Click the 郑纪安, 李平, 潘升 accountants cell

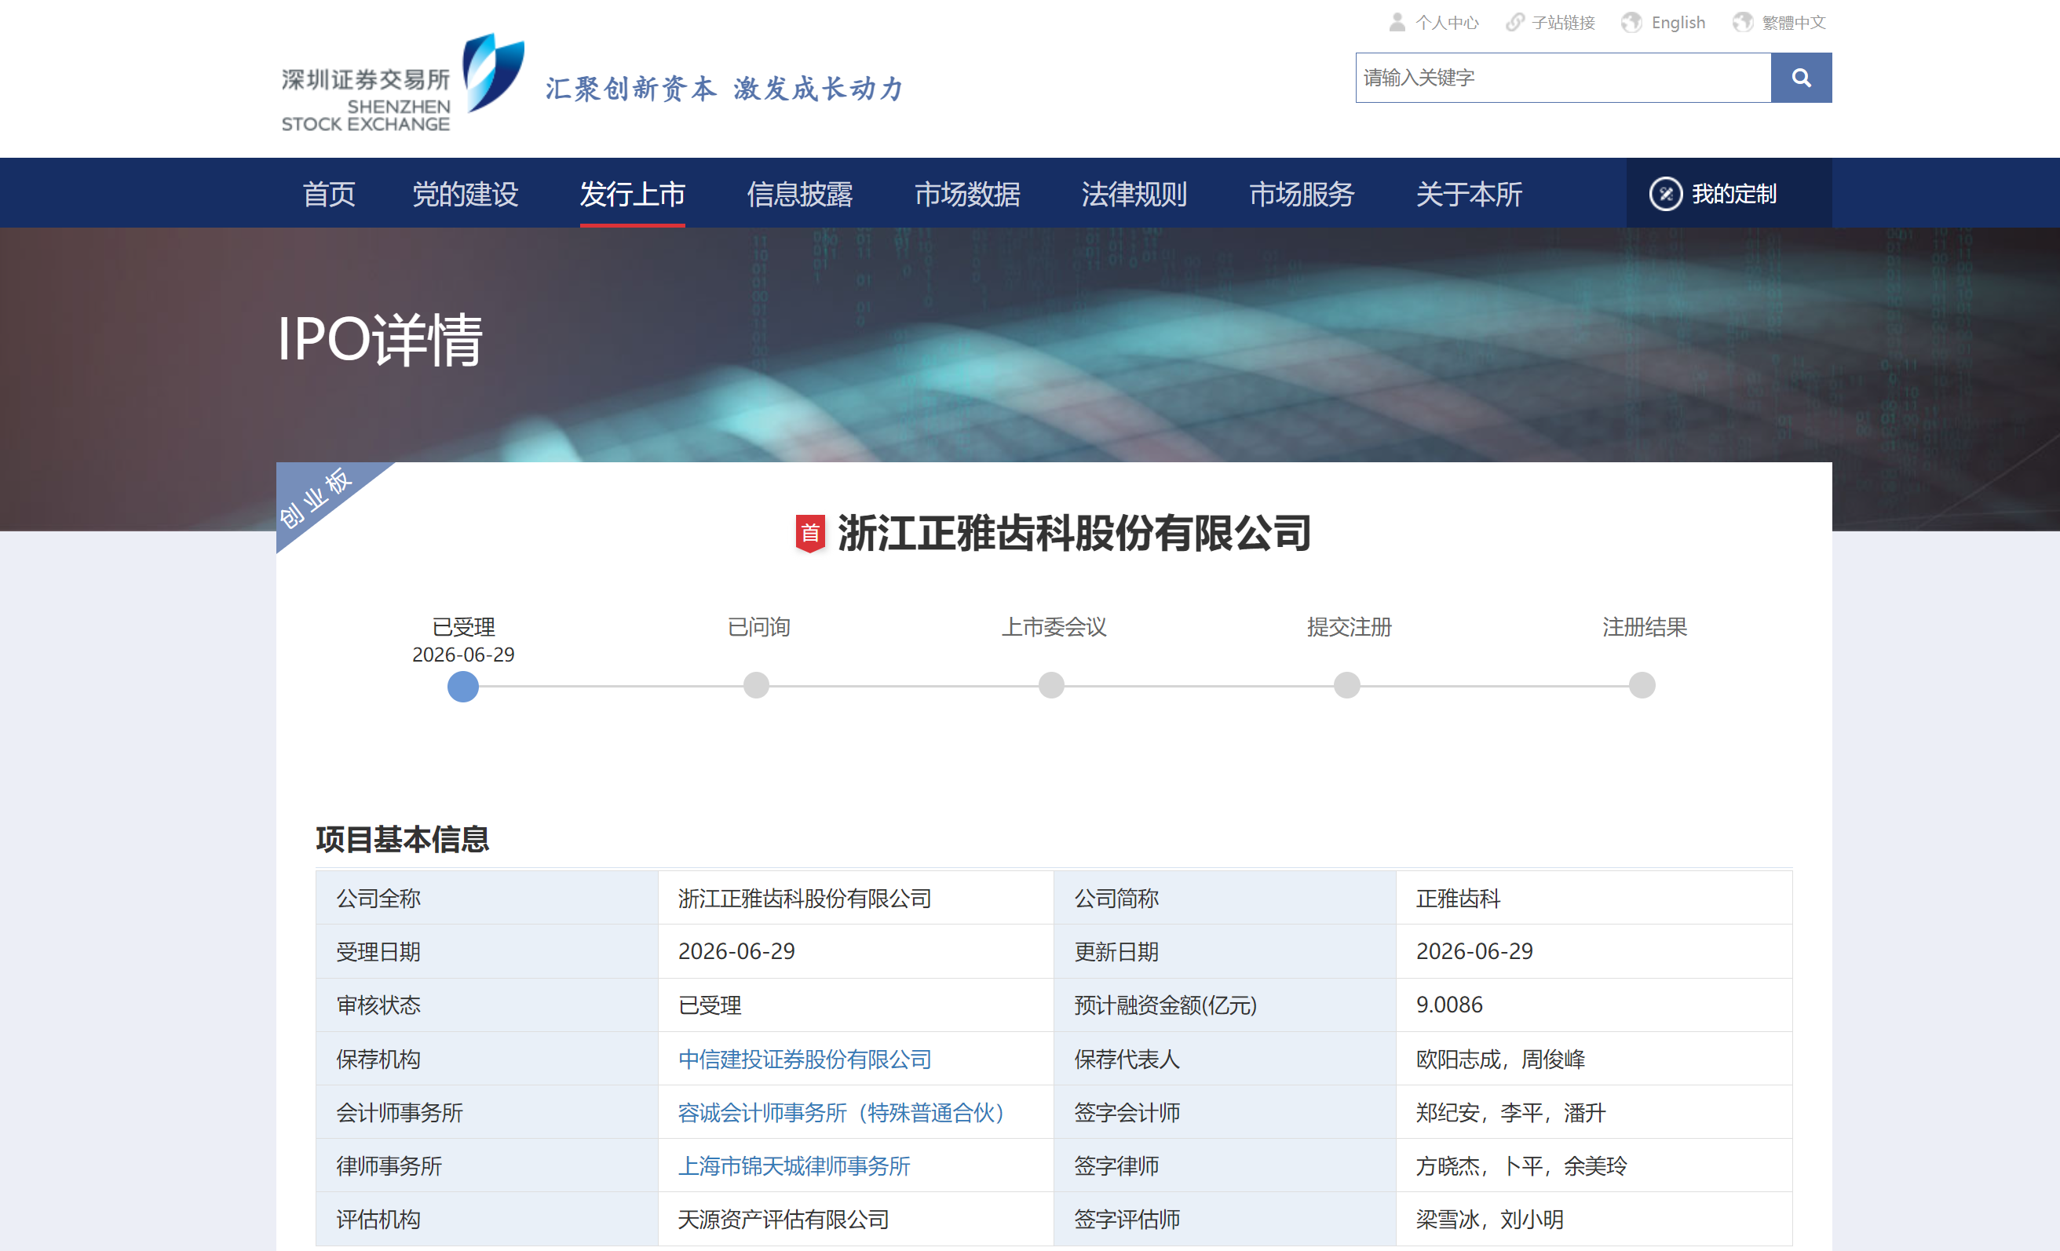point(1594,1112)
